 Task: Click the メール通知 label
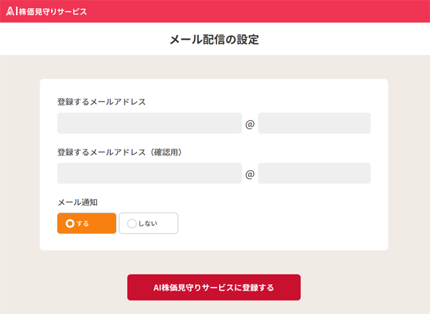point(78,202)
